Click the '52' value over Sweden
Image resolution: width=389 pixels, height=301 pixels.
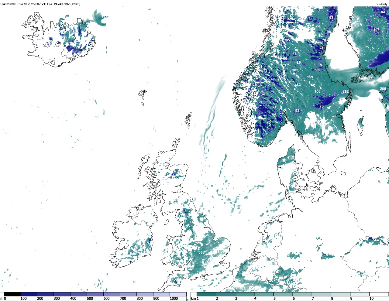[x=321, y=47]
